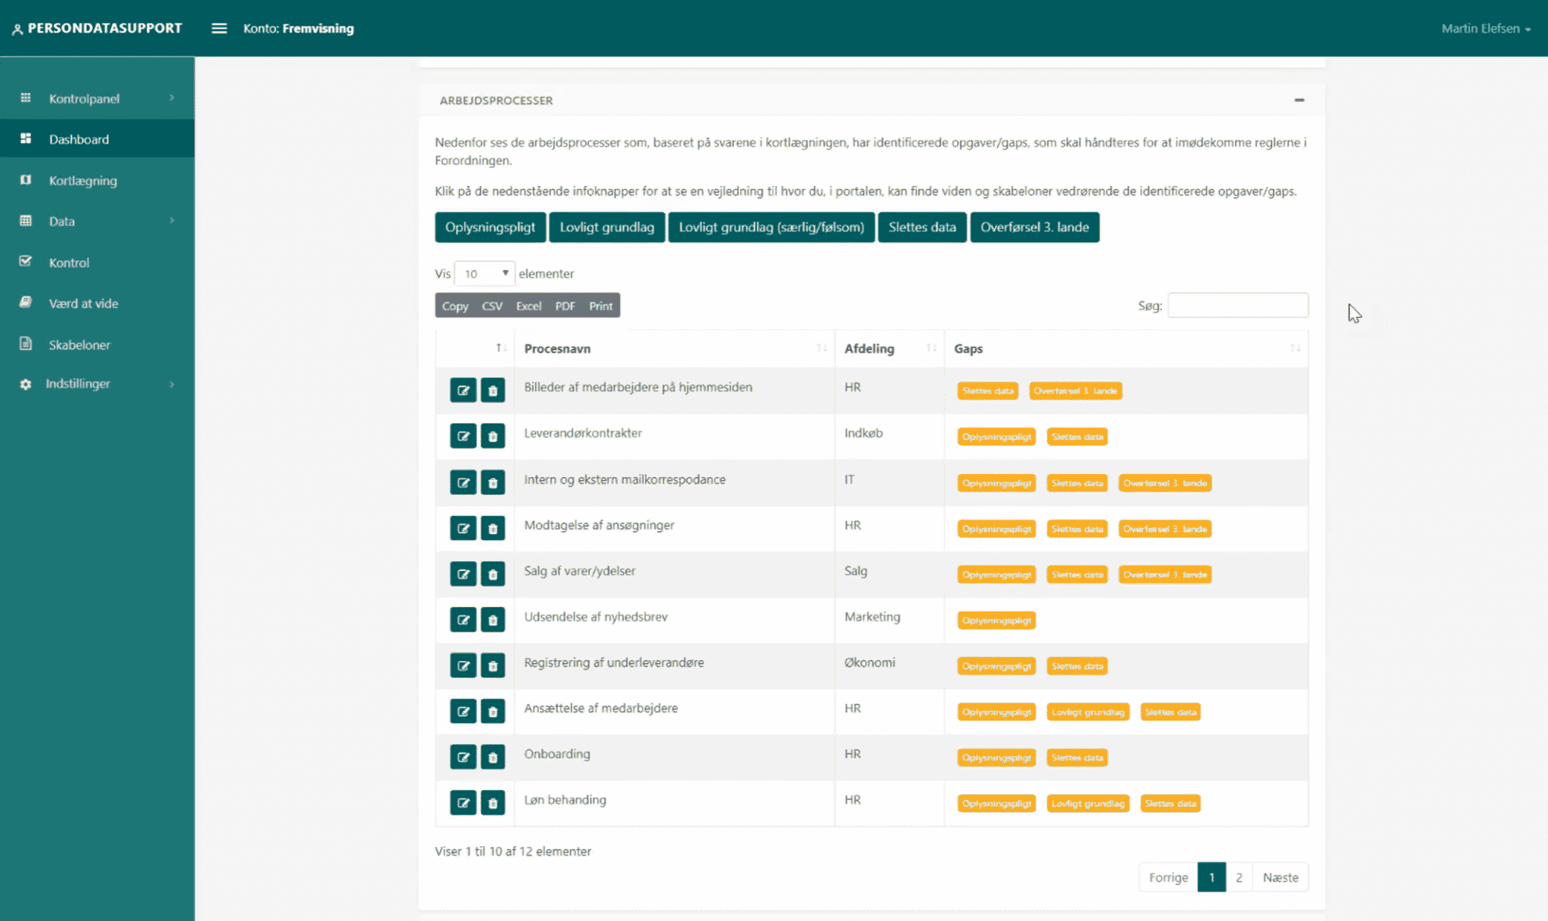Edit Udsendelse af nyhedsbrev process
The width and height of the screenshot is (1548, 921).
pyautogui.click(x=463, y=620)
